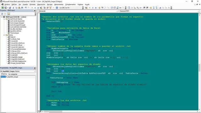Switch to the Por categorías tab
Image resolution: width=201 pixels, height=113 pixels.
click(13, 74)
